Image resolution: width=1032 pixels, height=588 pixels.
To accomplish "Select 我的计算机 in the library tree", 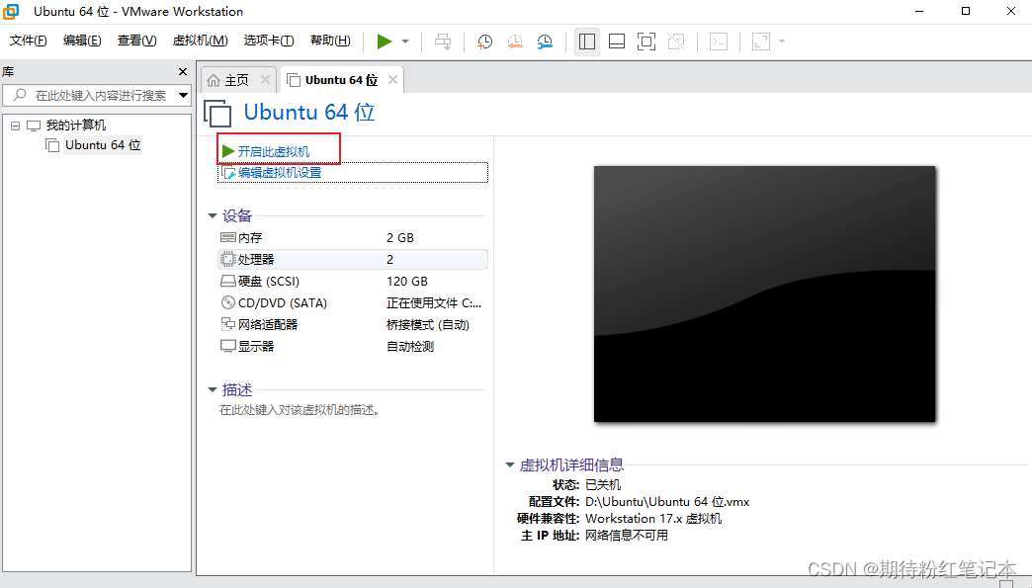I will 76,125.
